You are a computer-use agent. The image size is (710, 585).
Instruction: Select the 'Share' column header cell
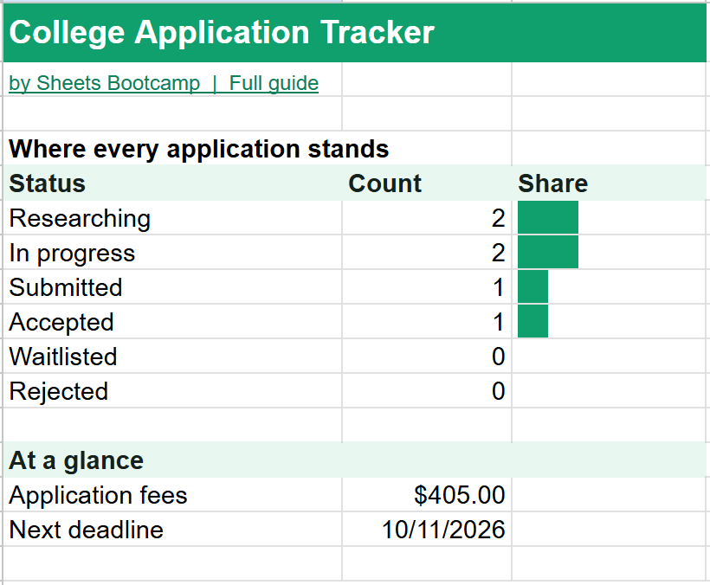(609, 183)
